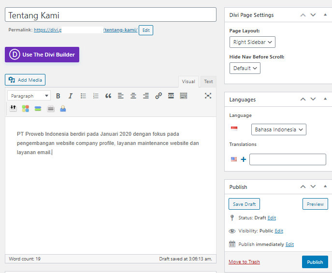Insert or edit link icon
Image resolution: width=332 pixels, height=273 pixels.
pos(159,96)
